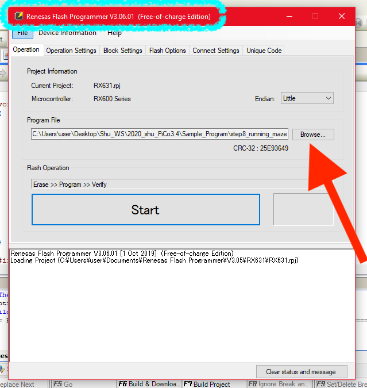Click F6 Build & Download in background IDE
The image size is (367, 388).
[x=149, y=384]
